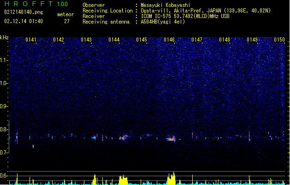Click time marker 0142
Screen dimensions: 290x185
tap(59, 40)
